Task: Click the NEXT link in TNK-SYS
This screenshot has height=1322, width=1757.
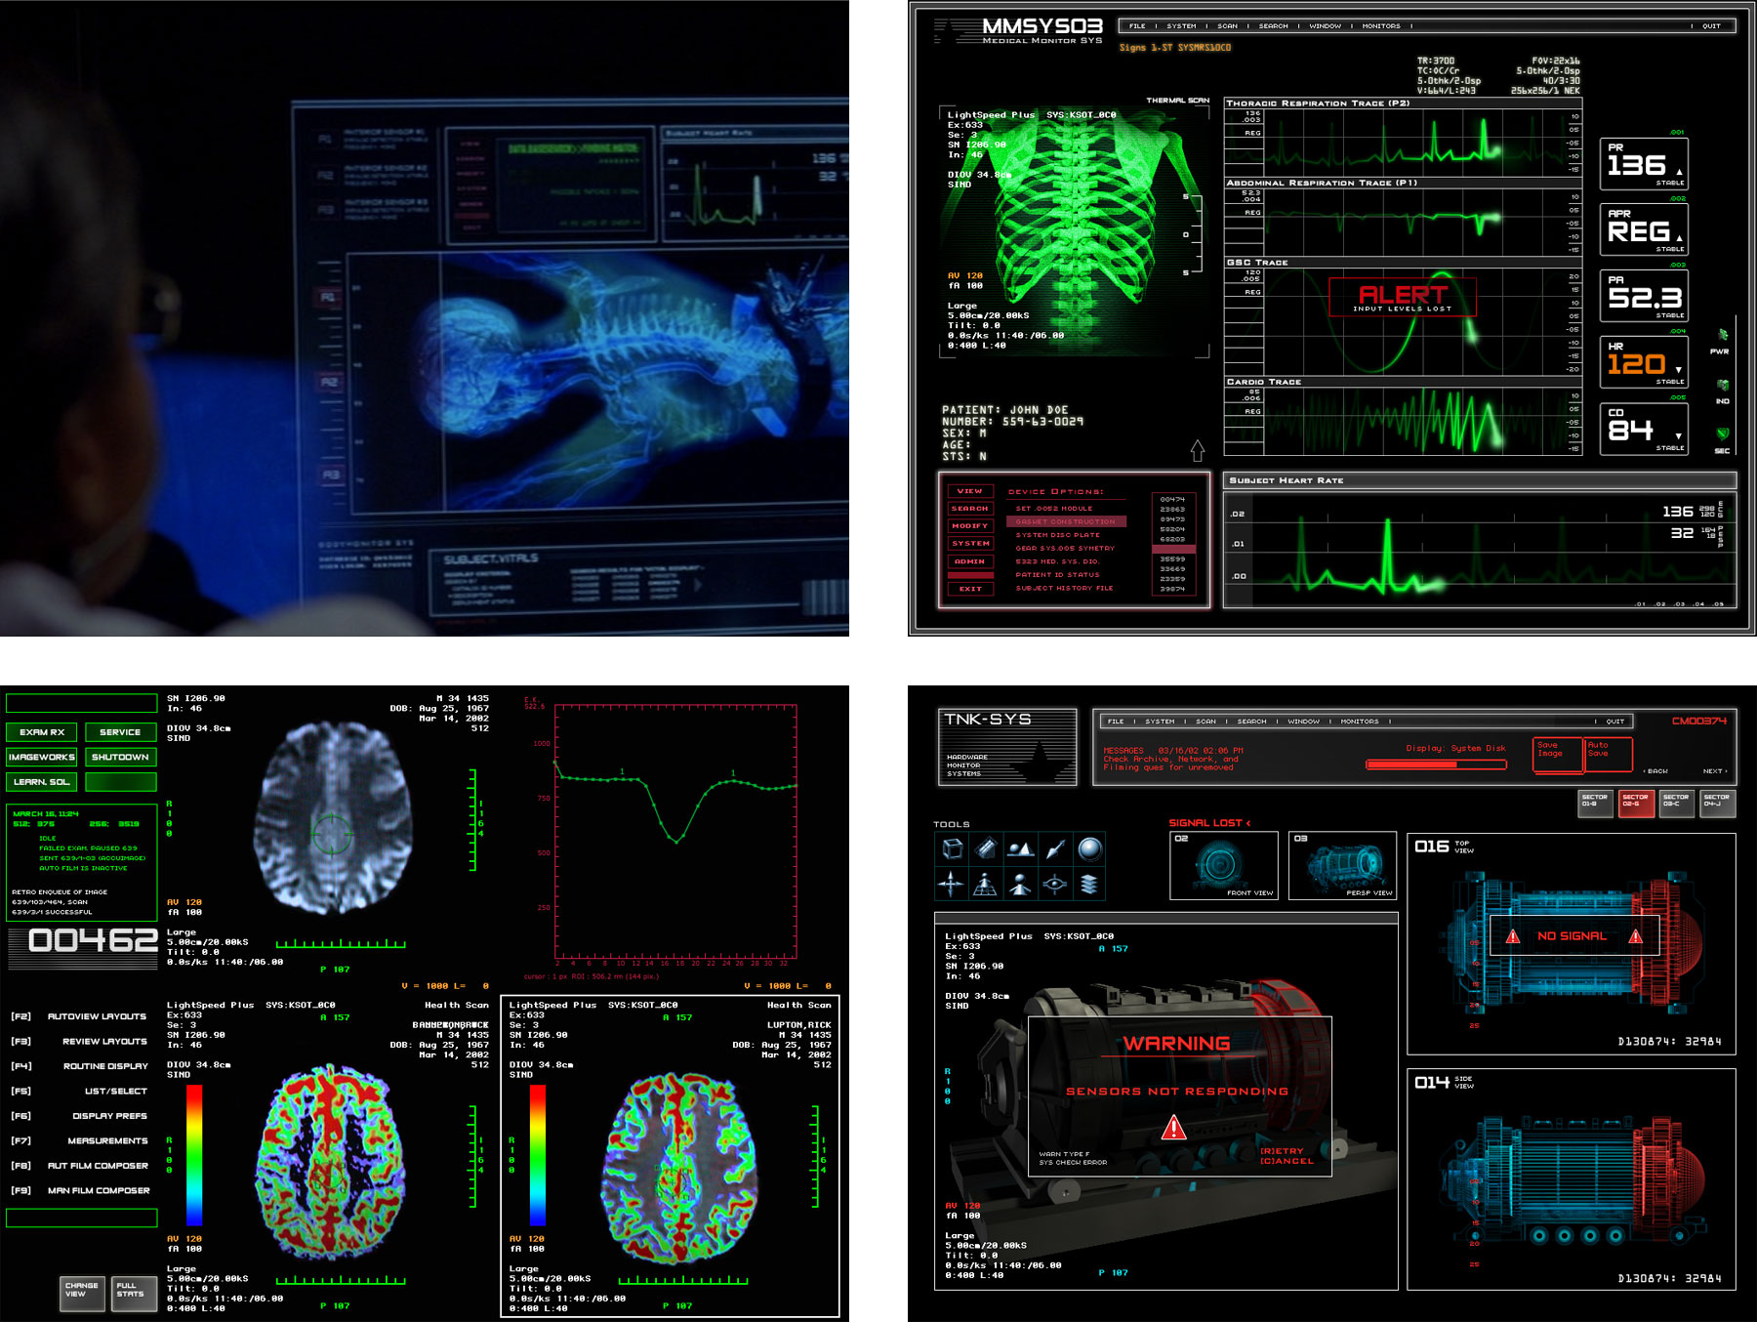Action: pos(1715,771)
